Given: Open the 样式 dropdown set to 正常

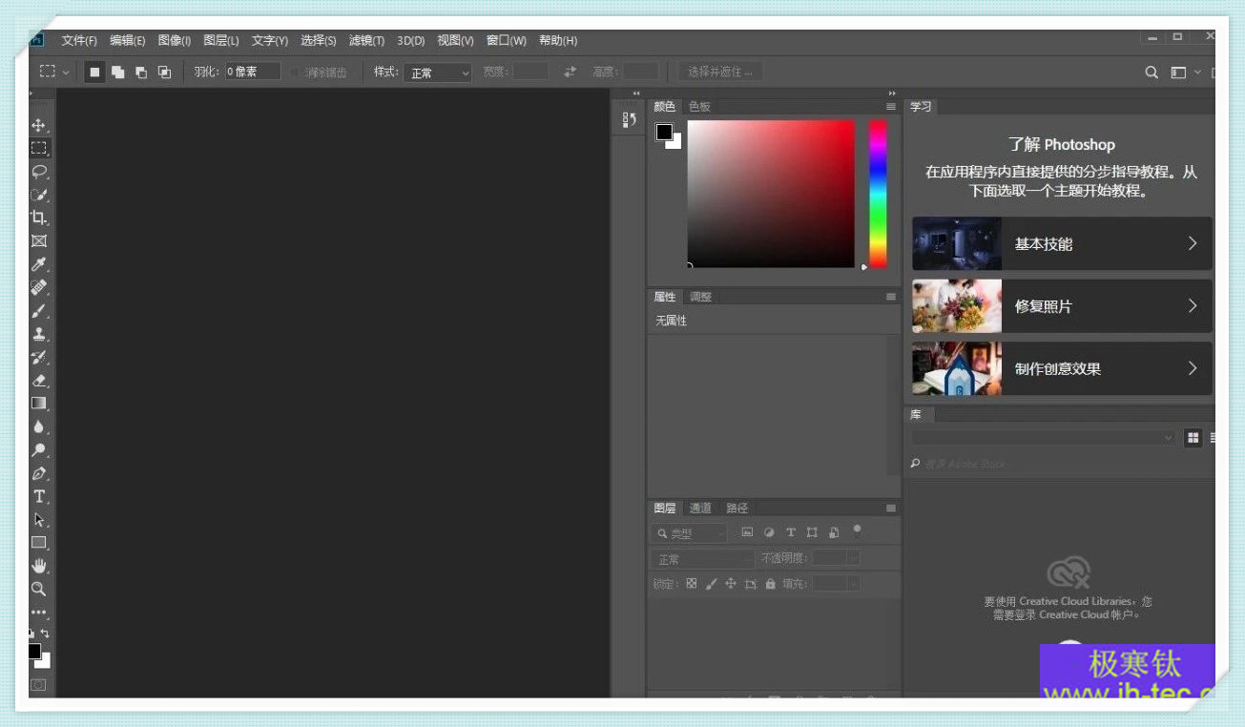Looking at the screenshot, I should pyautogui.click(x=438, y=73).
